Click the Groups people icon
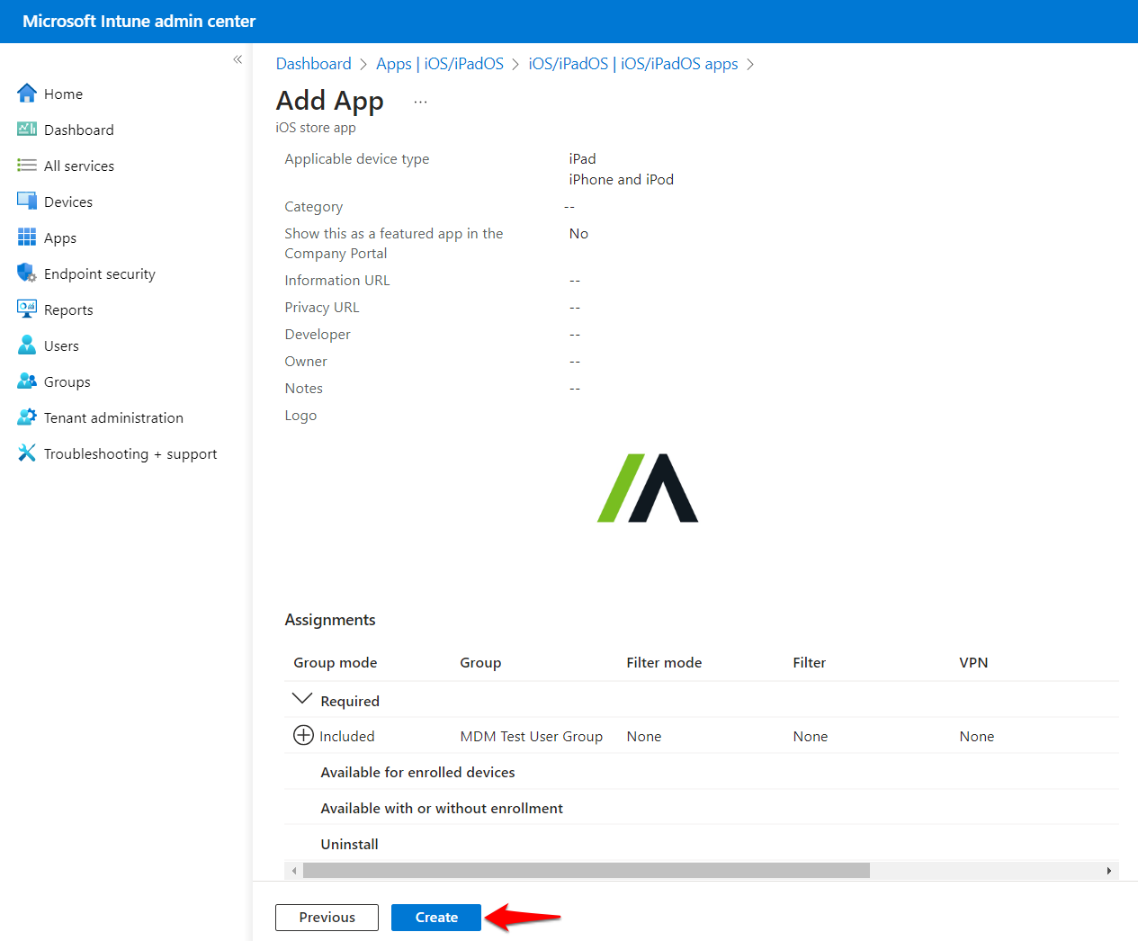1138x941 pixels. [27, 381]
